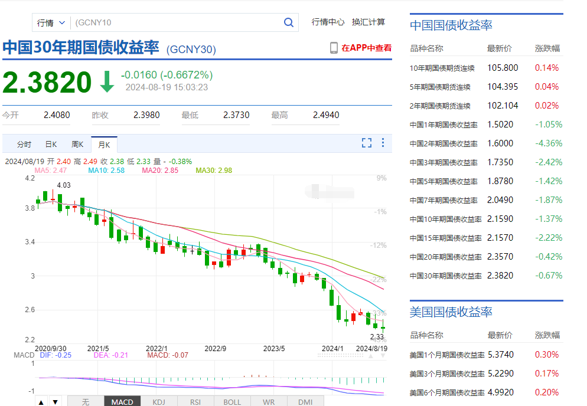The height and width of the screenshot is (406, 587).
Task: Click the up triangle indicator arrow
Action: pos(41,402)
